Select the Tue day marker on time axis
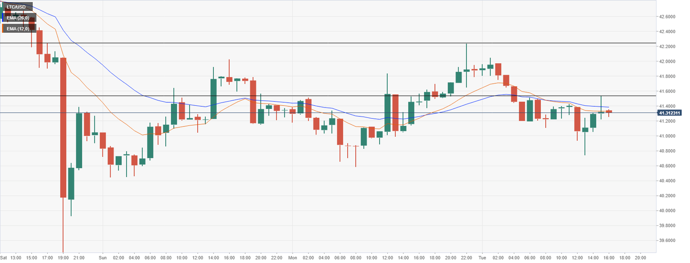The image size is (690, 263). pos(482,258)
